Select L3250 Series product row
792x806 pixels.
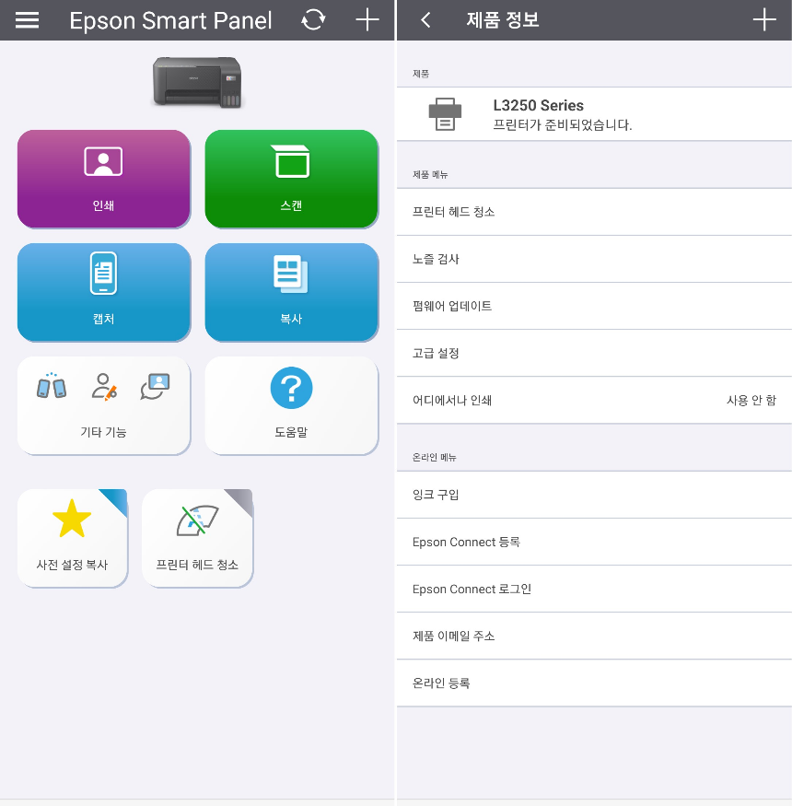(x=594, y=114)
